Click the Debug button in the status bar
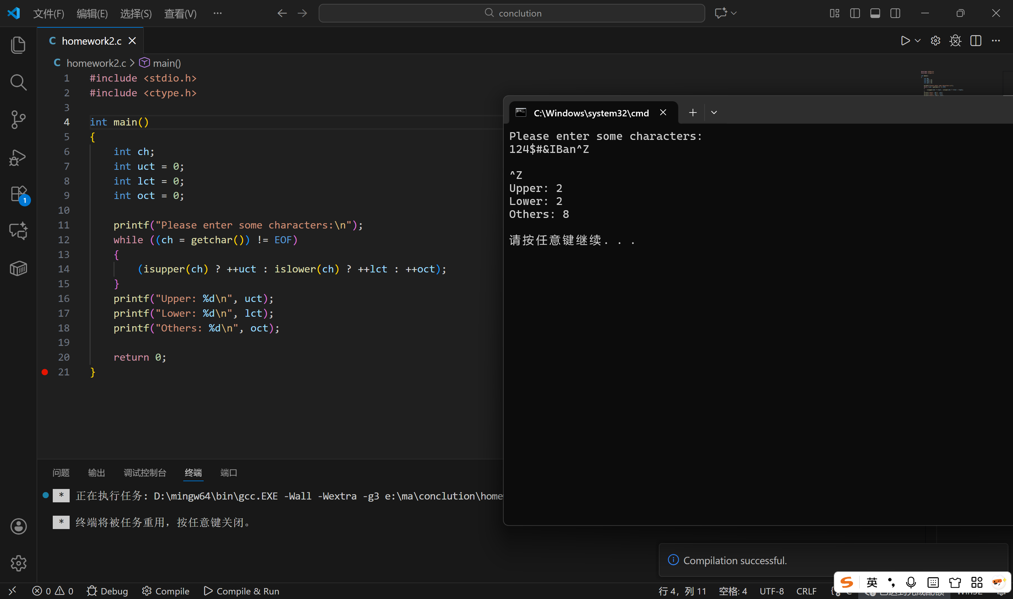Viewport: 1013px width, 599px height. pyautogui.click(x=107, y=591)
